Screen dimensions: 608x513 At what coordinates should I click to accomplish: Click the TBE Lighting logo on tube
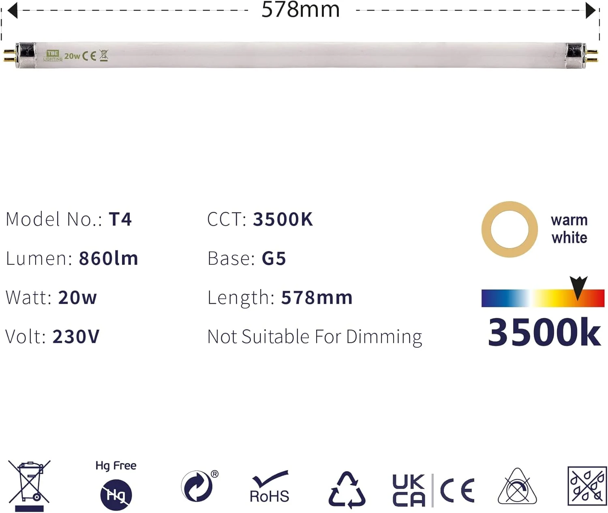[53, 55]
